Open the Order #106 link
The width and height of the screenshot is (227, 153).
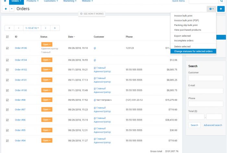click(x=21, y=48)
